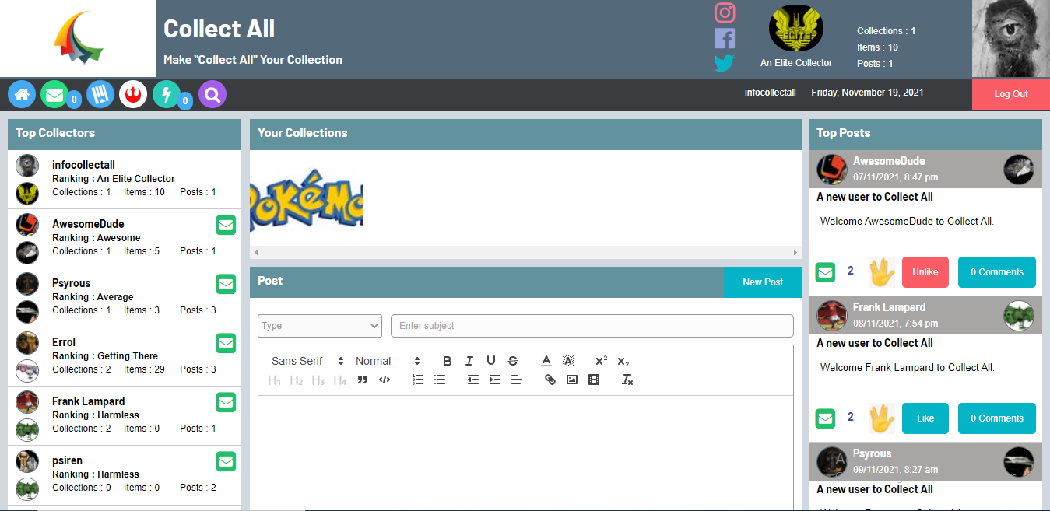Click the Facebook icon in header
The image size is (1050, 511).
pos(725,38)
